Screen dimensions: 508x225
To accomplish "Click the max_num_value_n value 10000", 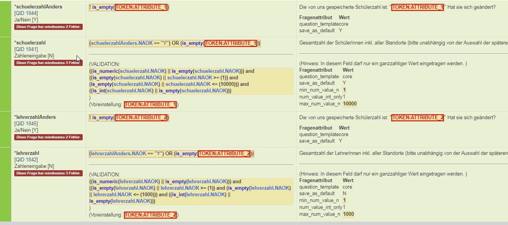I will point(350,104).
